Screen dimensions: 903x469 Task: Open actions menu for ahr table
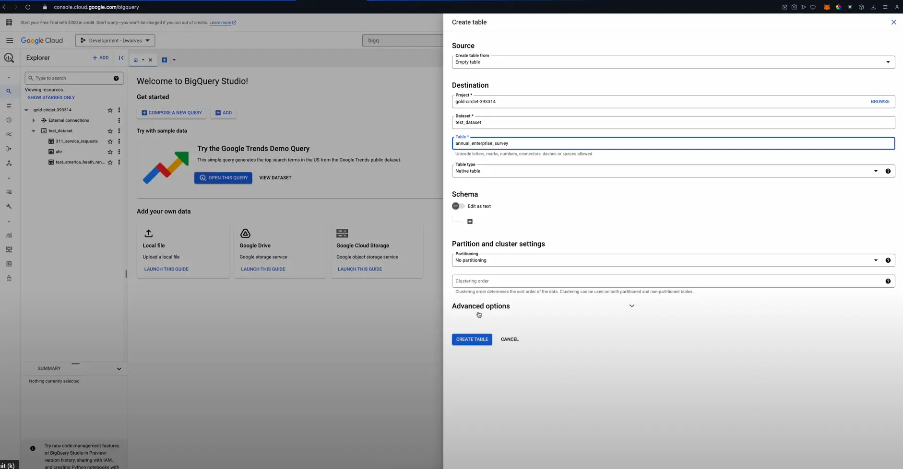tap(119, 152)
